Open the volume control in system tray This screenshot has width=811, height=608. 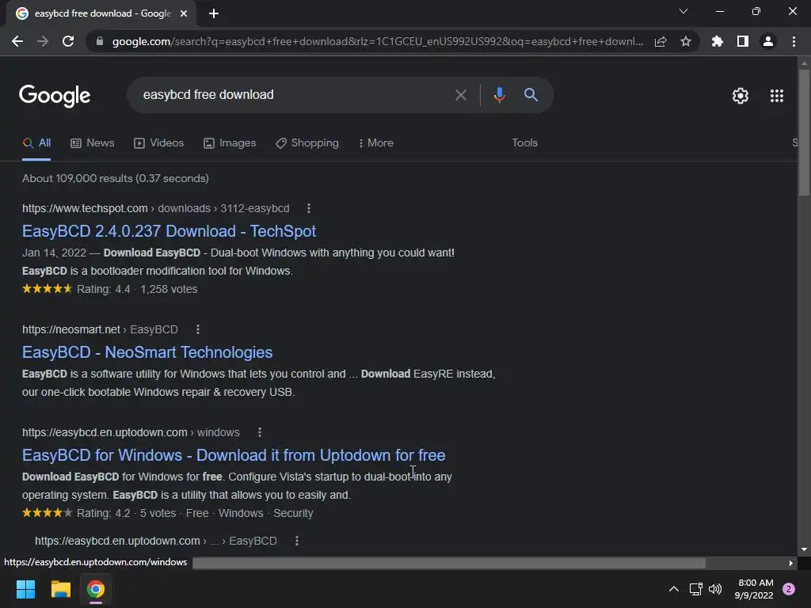tap(715, 589)
